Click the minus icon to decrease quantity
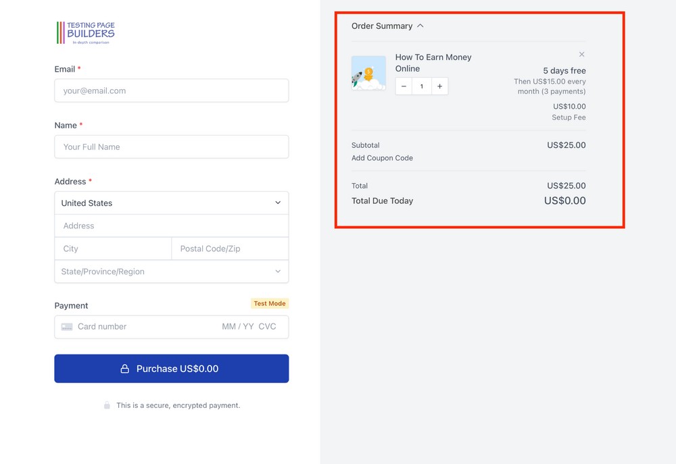The height and width of the screenshot is (464, 676). tap(403, 86)
